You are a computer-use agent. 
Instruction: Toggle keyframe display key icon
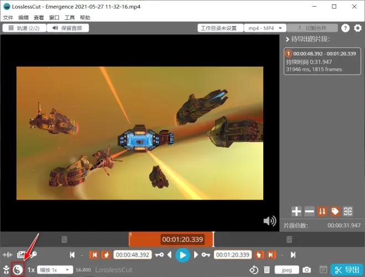[33, 255]
